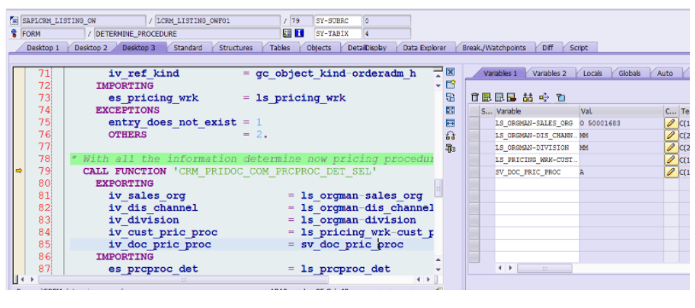The width and height of the screenshot is (695, 308).
Task: Click the hammer services icon beside editor
Action: click(x=451, y=148)
